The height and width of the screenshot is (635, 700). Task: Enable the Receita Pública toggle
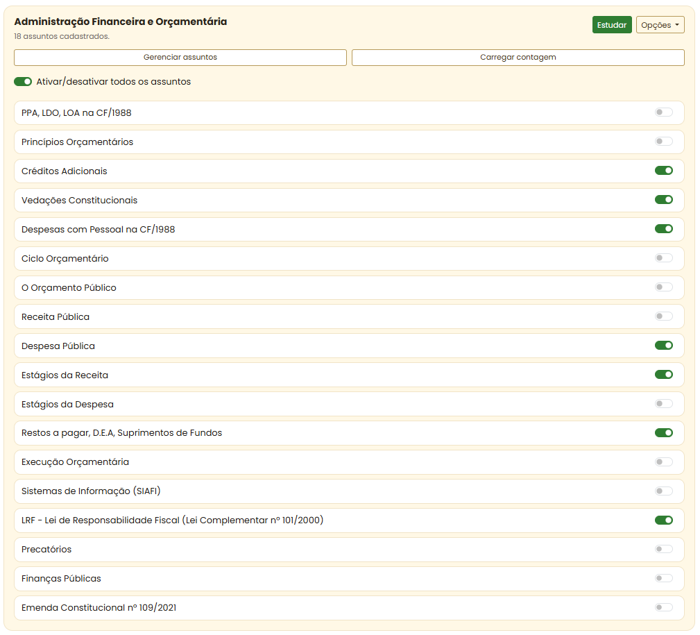pyautogui.click(x=663, y=316)
